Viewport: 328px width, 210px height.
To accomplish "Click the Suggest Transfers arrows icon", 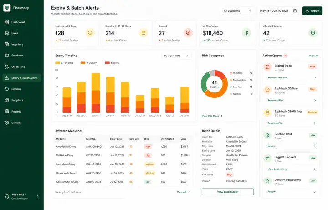I will (x=267, y=158).
